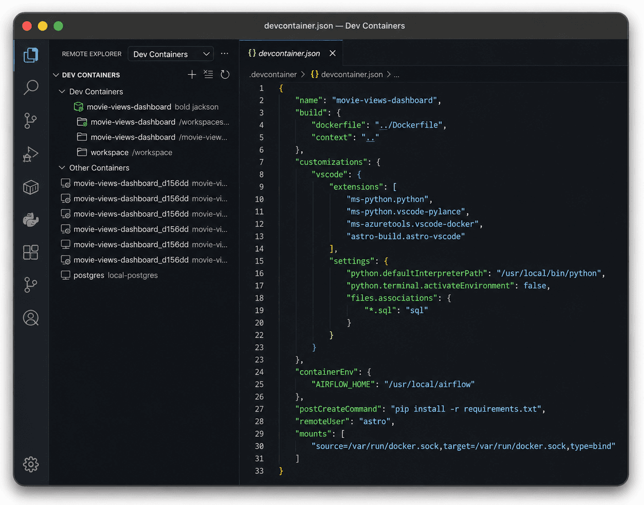This screenshot has width=644, height=505.
Task: Click the green container icon for bold jackson
Action: coord(78,107)
